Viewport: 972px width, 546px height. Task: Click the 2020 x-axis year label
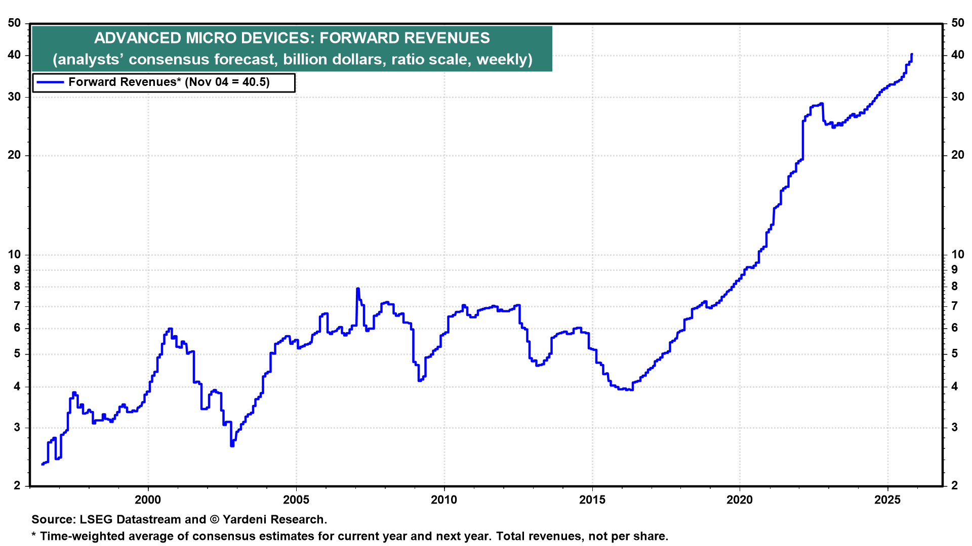pyautogui.click(x=740, y=500)
